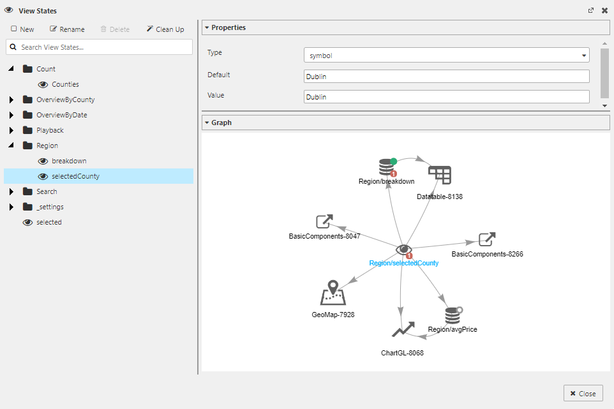The width and height of the screenshot is (614, 409).
Task: Click the Clean Up button
Action: pyautogui.click(x=165, y=29)
